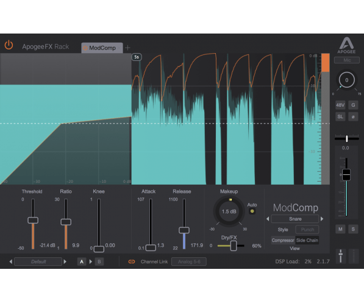Click the Dry/FX mix slider handle

tap(234, 246)
